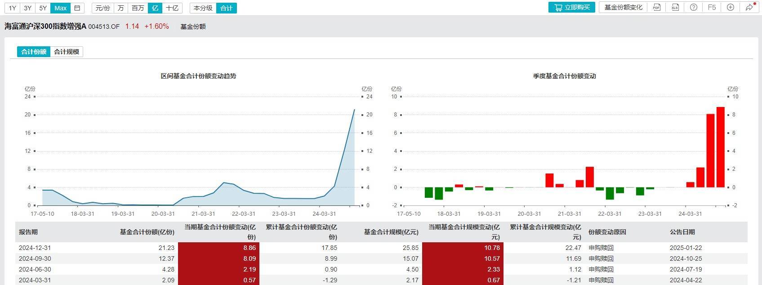Select the 1Y time range
This screenshot has width=762, height=285.
[x=13, y=8]
